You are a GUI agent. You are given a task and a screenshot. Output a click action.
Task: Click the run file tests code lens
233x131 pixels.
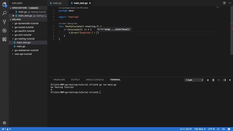pos(82,8)
